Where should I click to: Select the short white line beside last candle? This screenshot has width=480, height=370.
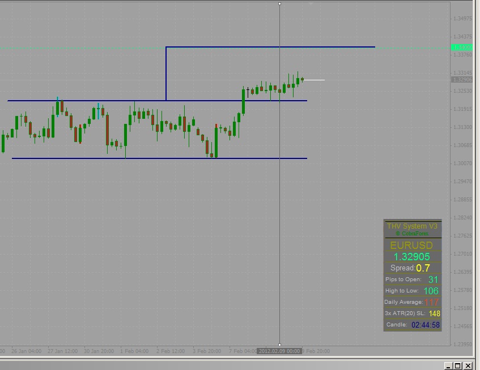pyautogui.click(x=314, y=80)
